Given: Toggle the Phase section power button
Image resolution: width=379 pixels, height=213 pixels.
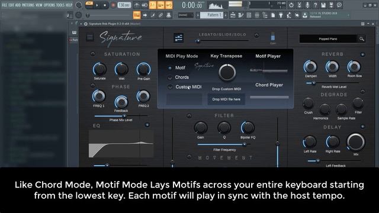Looking at the screenshot, I should pos(92,85).
